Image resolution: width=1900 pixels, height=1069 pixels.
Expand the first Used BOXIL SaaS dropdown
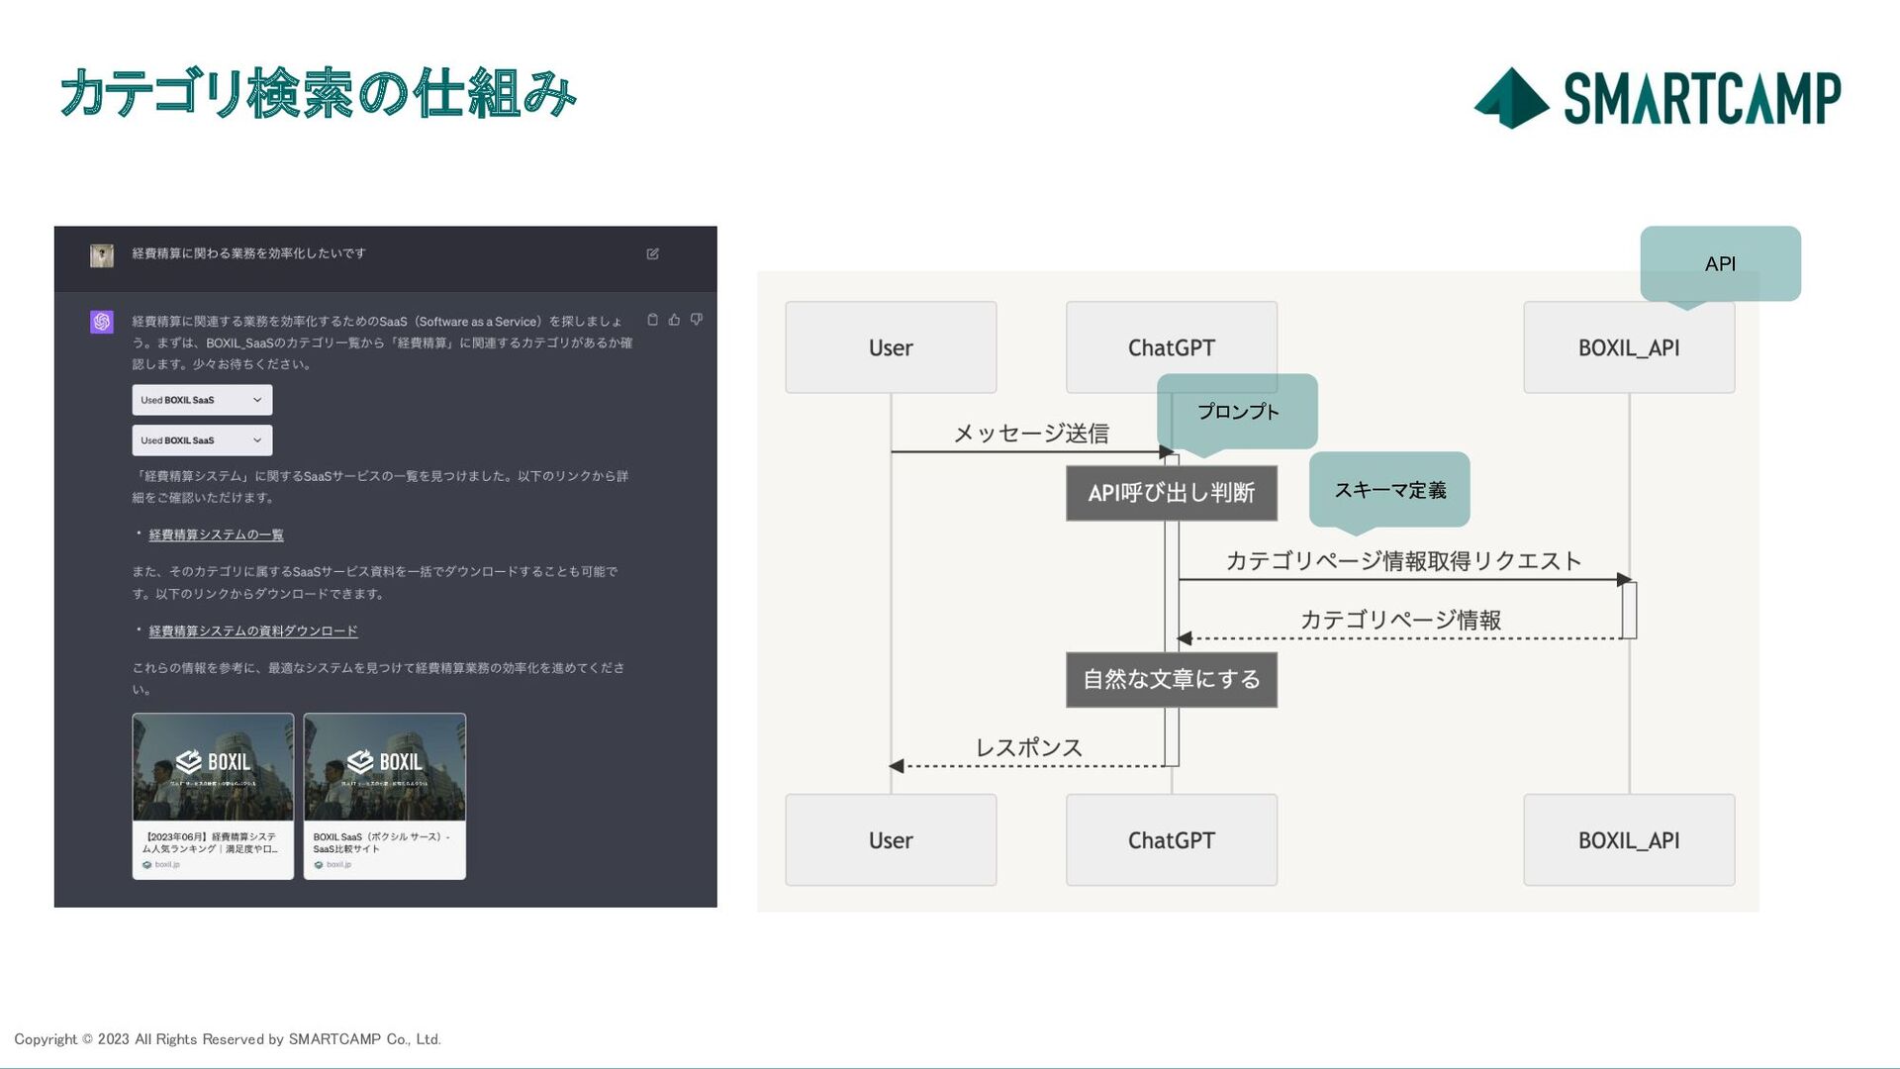[202, 400]
